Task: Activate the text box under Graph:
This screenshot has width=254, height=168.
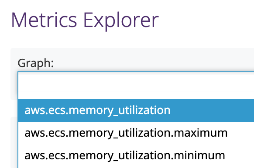Action: [136, 86]
